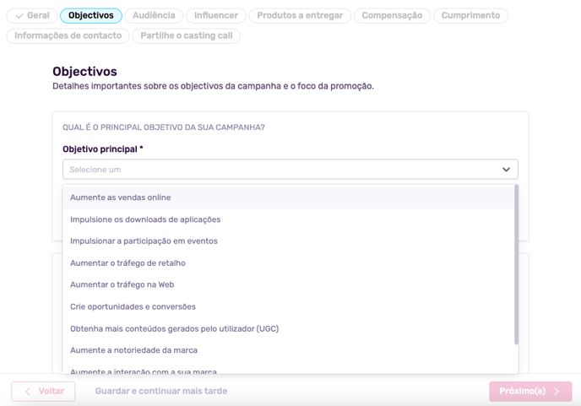This screenshot has height=406, width=581.
Task: Open the Objetivo principal dropdown field
Action: [290, 170]
